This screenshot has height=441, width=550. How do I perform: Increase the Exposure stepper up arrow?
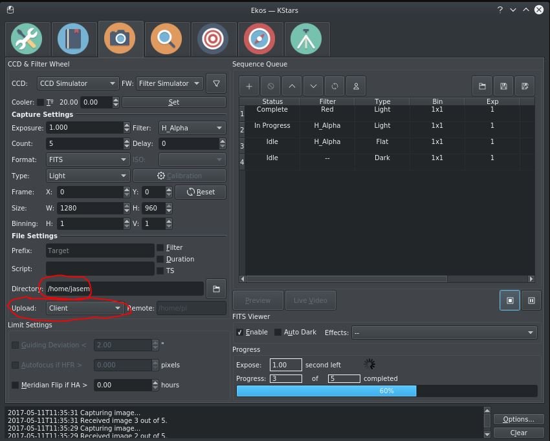click(x=127, y=125)
